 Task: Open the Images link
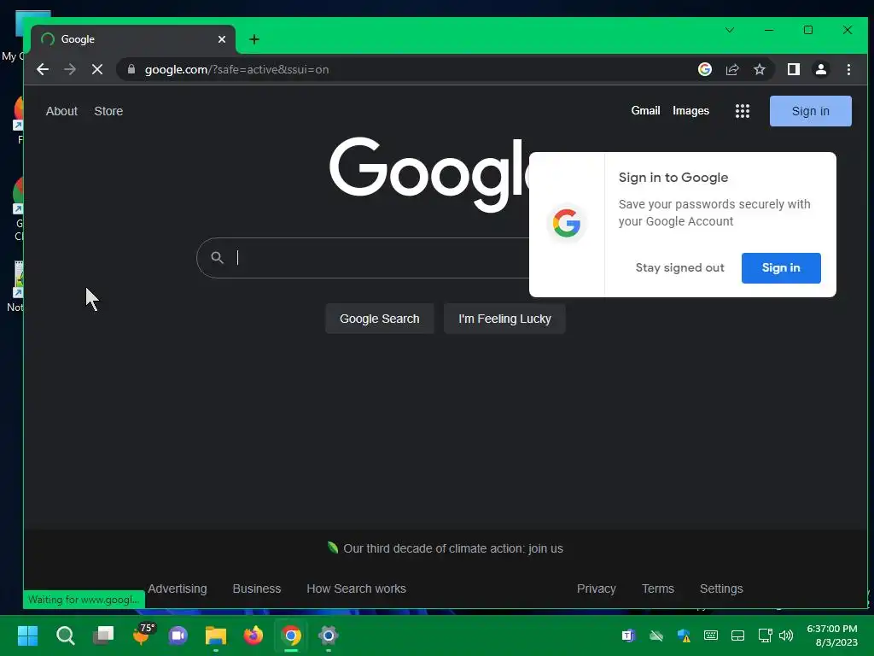pos(690,110)
